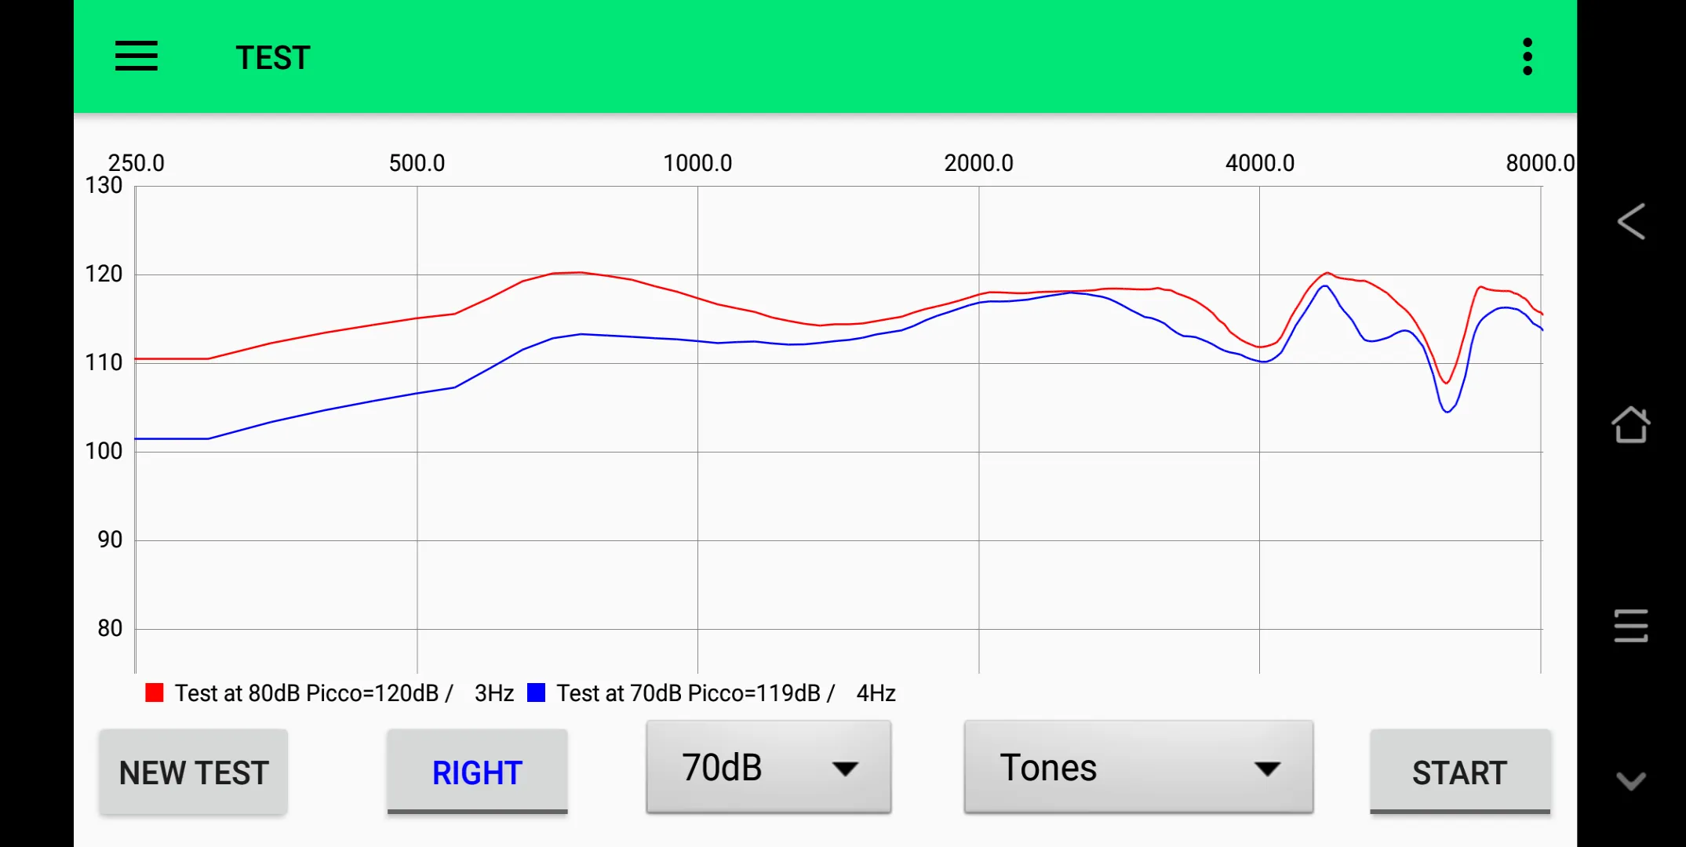1686x847 pixels.
Task: Open the three-dot overflow menu
Action: [x=1527, y=56]
